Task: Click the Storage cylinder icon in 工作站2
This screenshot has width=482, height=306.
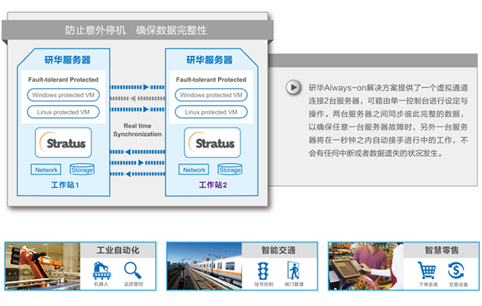Action: point(230,169)
